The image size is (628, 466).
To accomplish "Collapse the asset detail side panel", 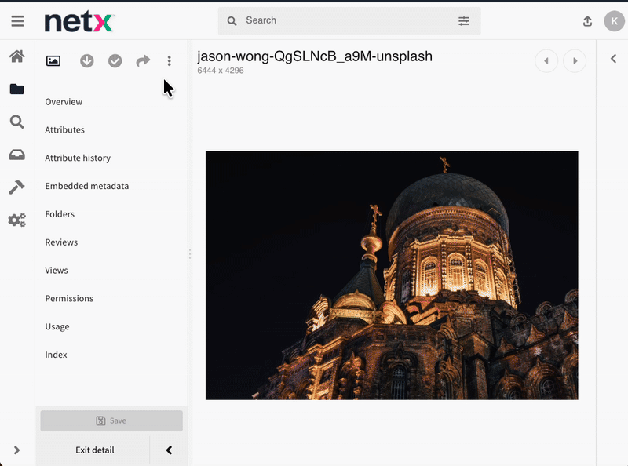I will pyautogui.click(x=169, y=450).
